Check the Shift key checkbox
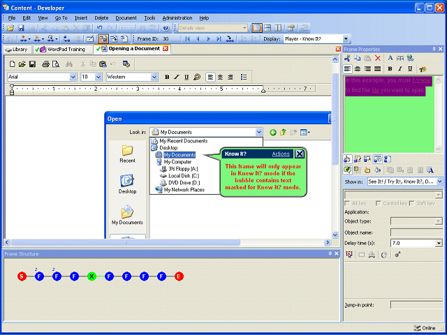 tap(411, 203)
